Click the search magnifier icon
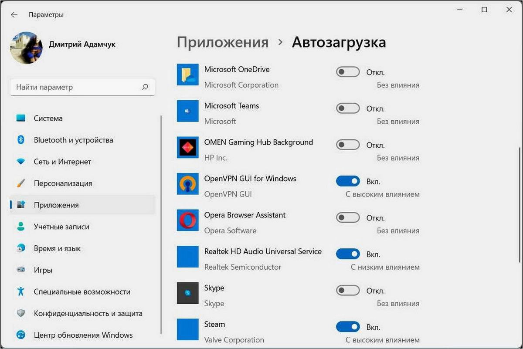 tap(145, 87)
